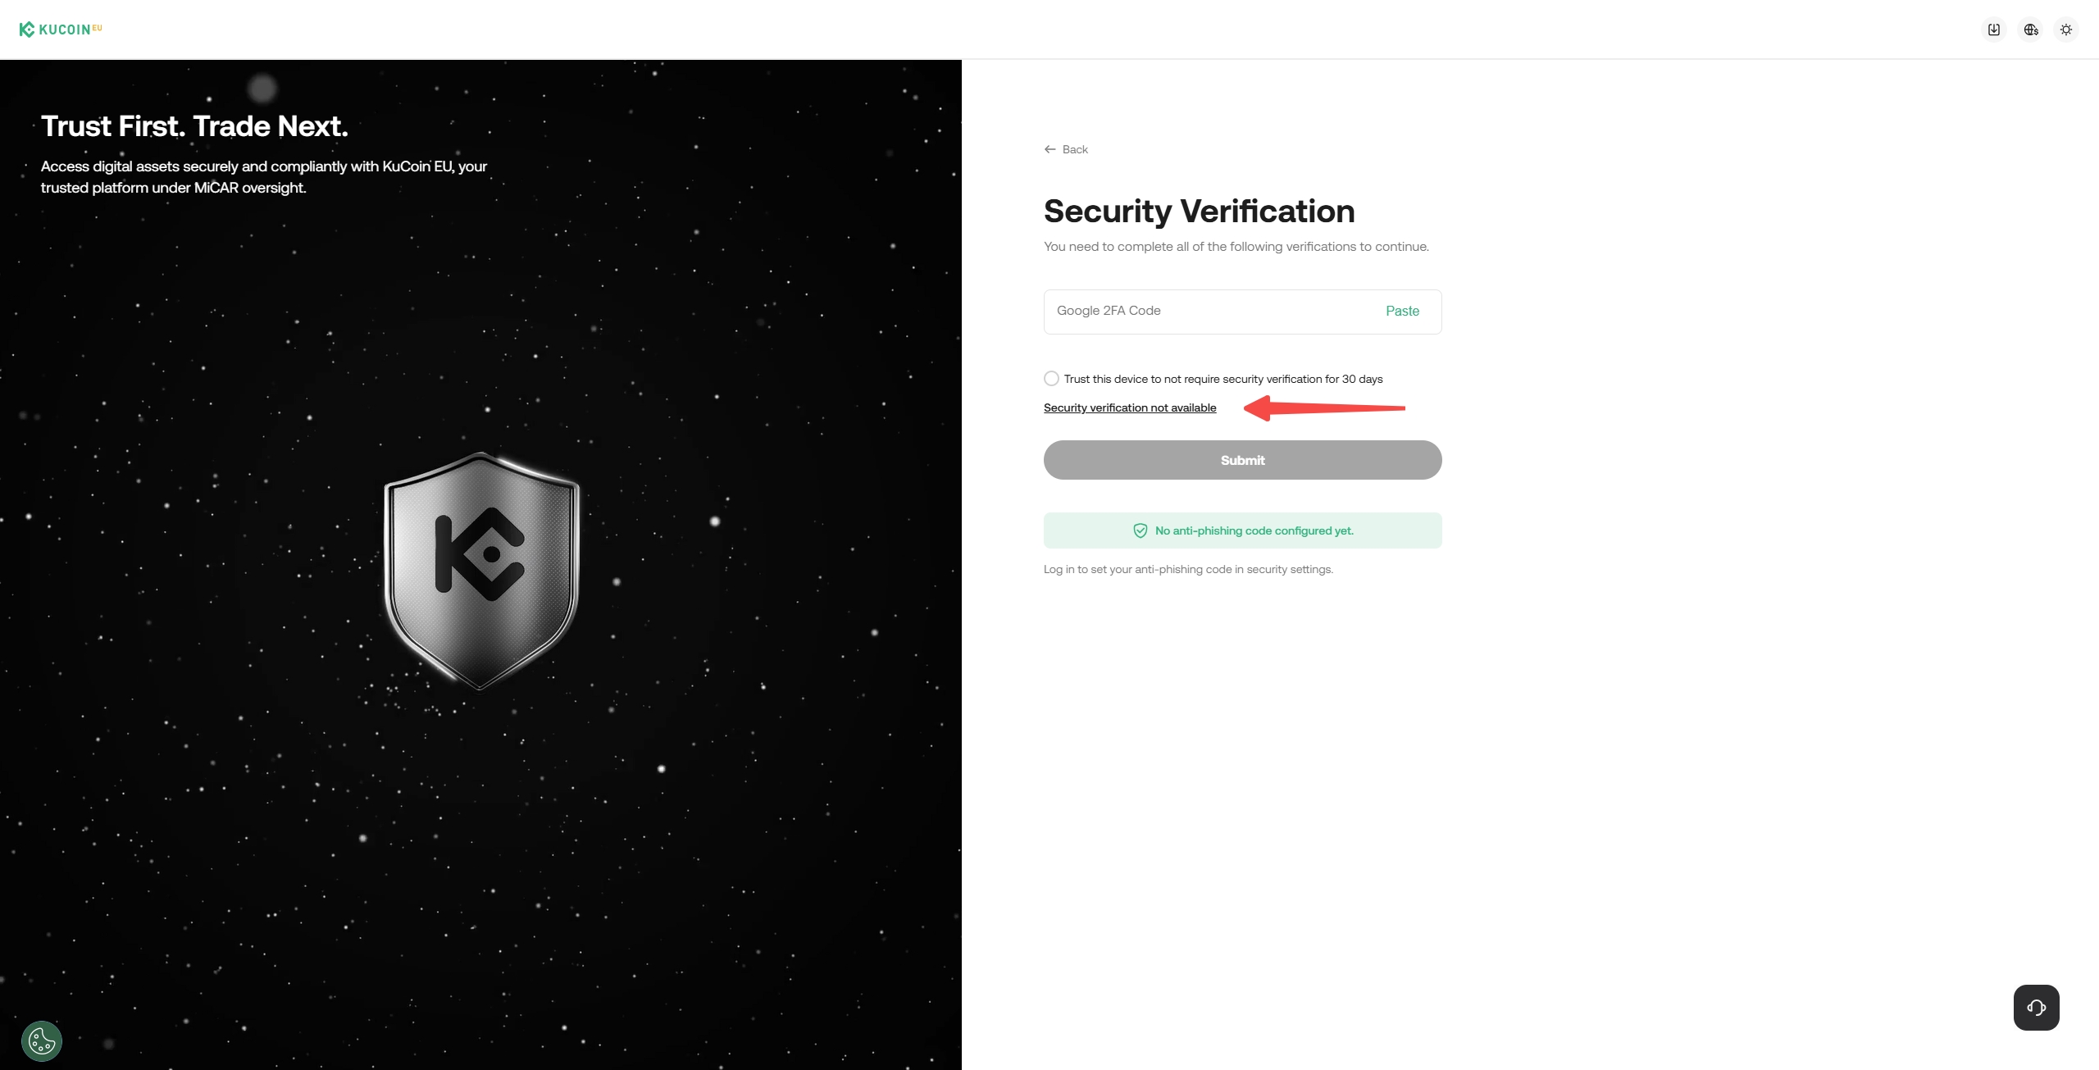Toggle the light/dark theme sun icon
Screen dimensions: 2099x1070
(x=2066, y=30)
